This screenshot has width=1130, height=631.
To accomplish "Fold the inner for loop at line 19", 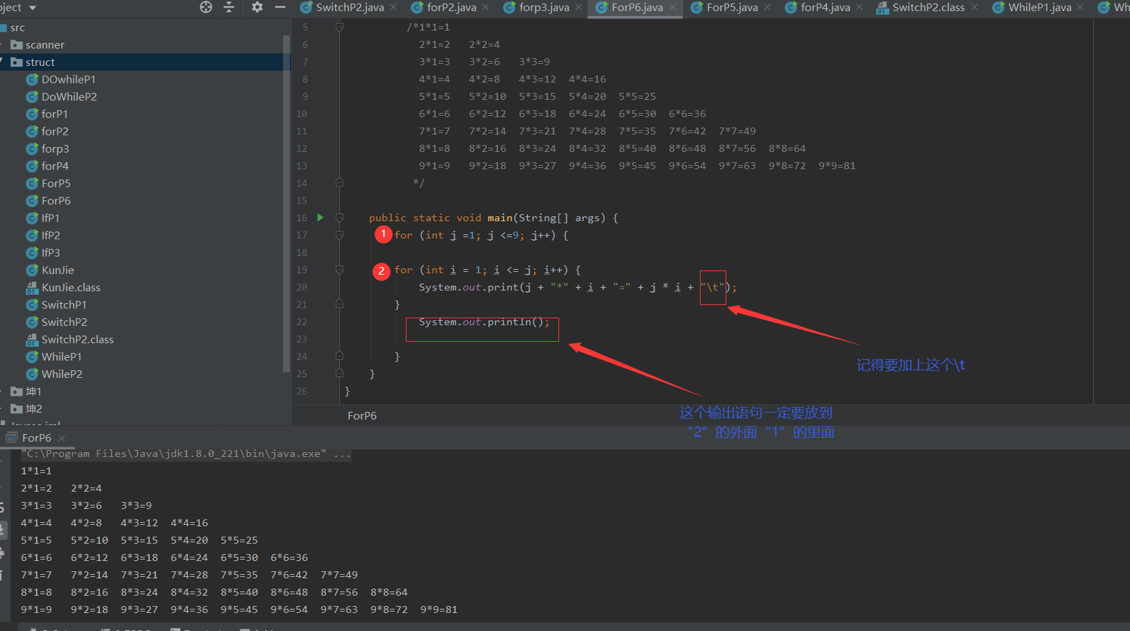I will (x=339, y=270).
